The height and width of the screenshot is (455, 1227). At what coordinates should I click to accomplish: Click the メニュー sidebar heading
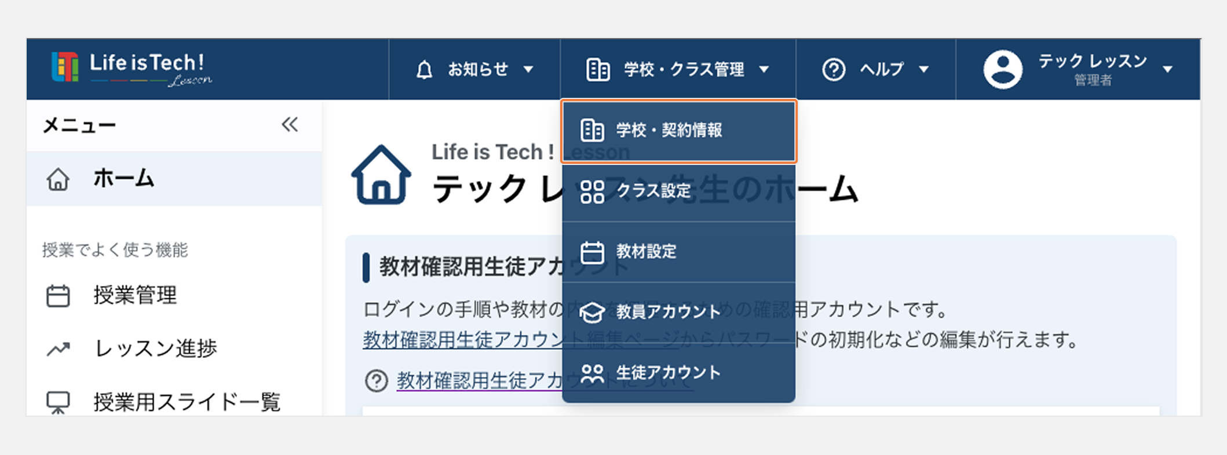point(79,125)
